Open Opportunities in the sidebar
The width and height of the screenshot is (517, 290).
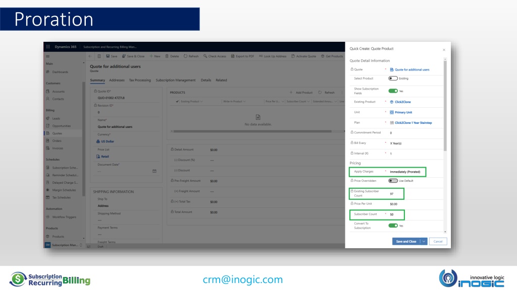(x=61, y=126)
